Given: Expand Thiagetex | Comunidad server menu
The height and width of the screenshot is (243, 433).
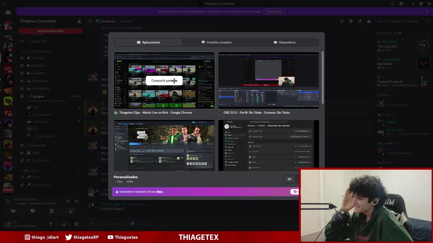Looking at the screenshot, I should 39,21.
